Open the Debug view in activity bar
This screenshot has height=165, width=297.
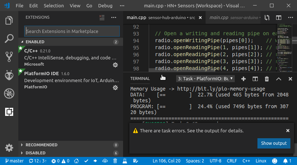coord(9,93)
